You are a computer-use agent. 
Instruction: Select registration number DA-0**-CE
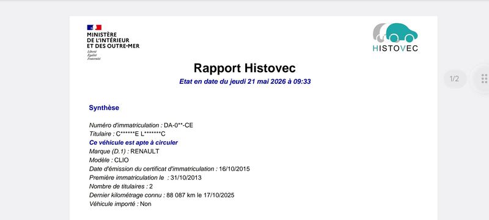pos(178,125)
